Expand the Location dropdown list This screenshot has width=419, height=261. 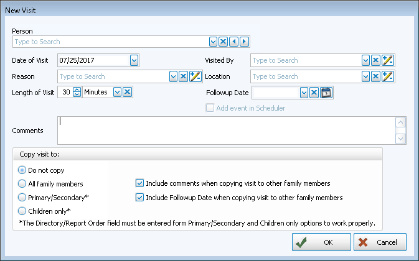click(x=365, y=76)
